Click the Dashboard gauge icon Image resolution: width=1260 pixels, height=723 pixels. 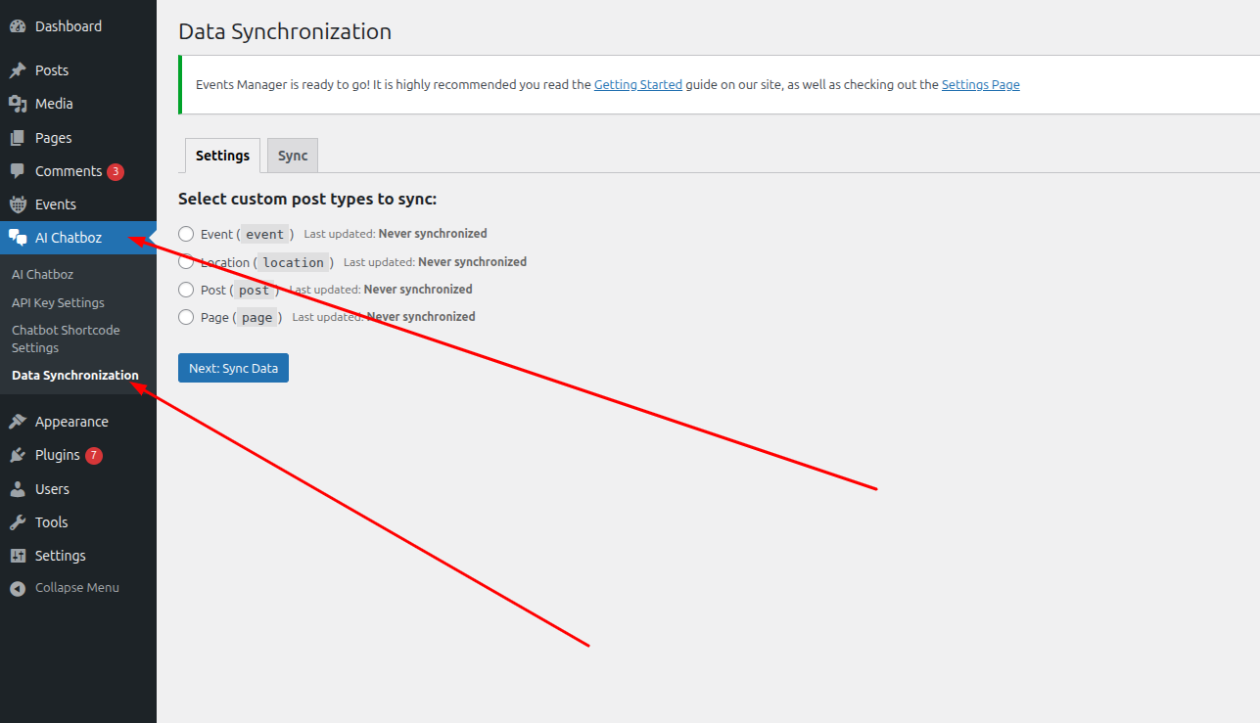(18, 26)
